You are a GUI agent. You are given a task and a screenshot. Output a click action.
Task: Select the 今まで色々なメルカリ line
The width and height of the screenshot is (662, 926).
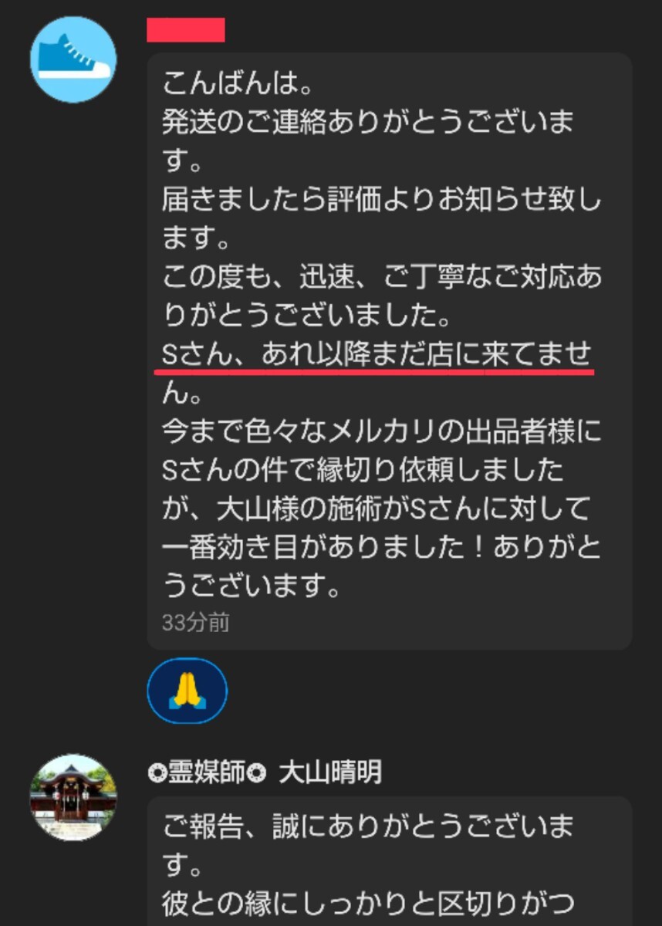[381, 431]
